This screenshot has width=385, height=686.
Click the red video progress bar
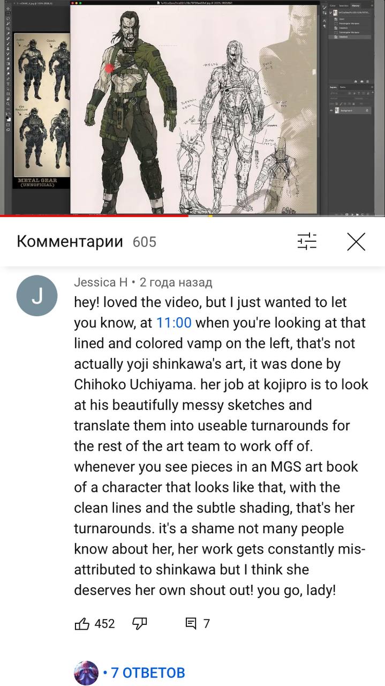94,216
